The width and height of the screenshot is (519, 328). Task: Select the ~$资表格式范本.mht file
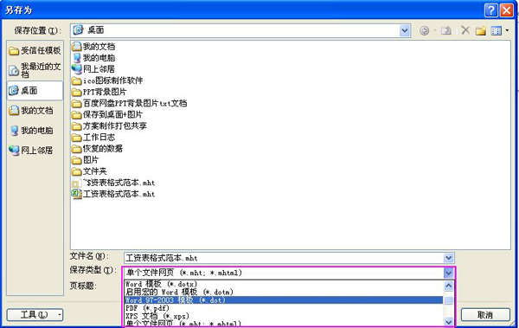click(x=113, y=183)
